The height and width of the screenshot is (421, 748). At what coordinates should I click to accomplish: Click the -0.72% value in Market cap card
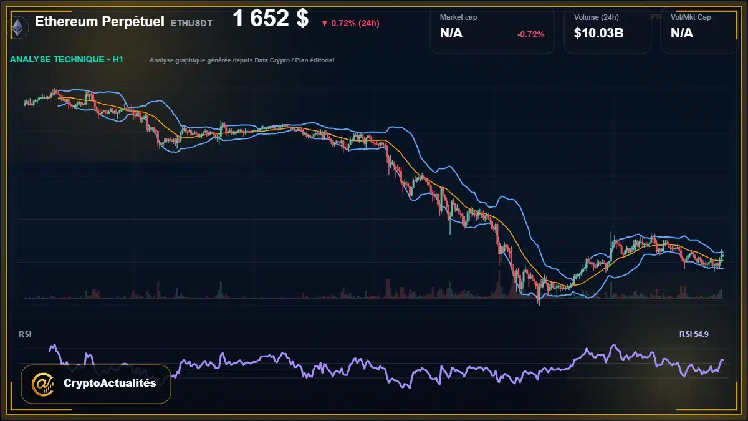pos(530,34)
